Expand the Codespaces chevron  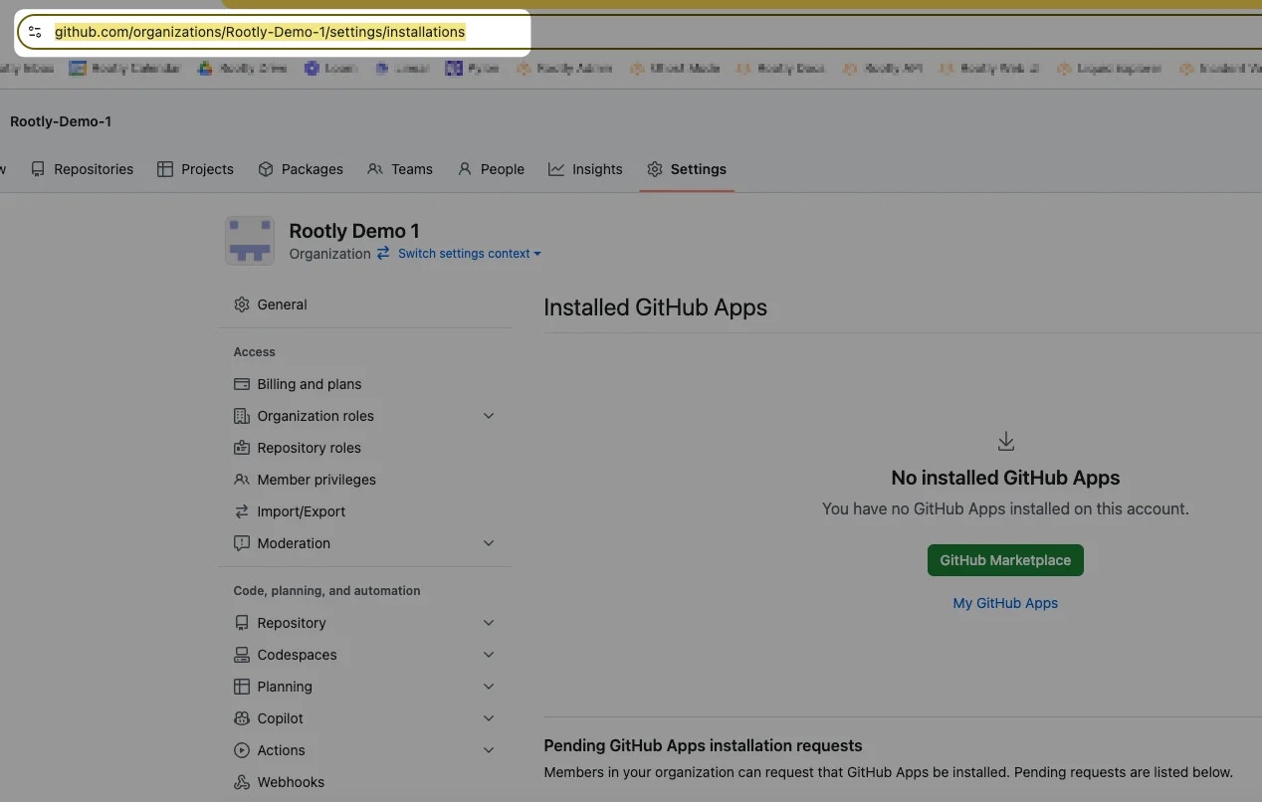[x=489, y=655]
